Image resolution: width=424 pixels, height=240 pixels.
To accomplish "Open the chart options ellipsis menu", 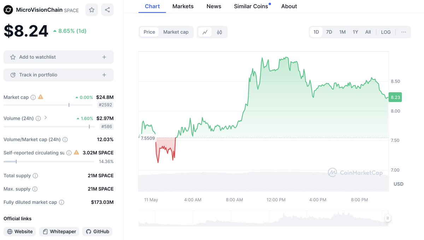I will (x=404, y=32).
